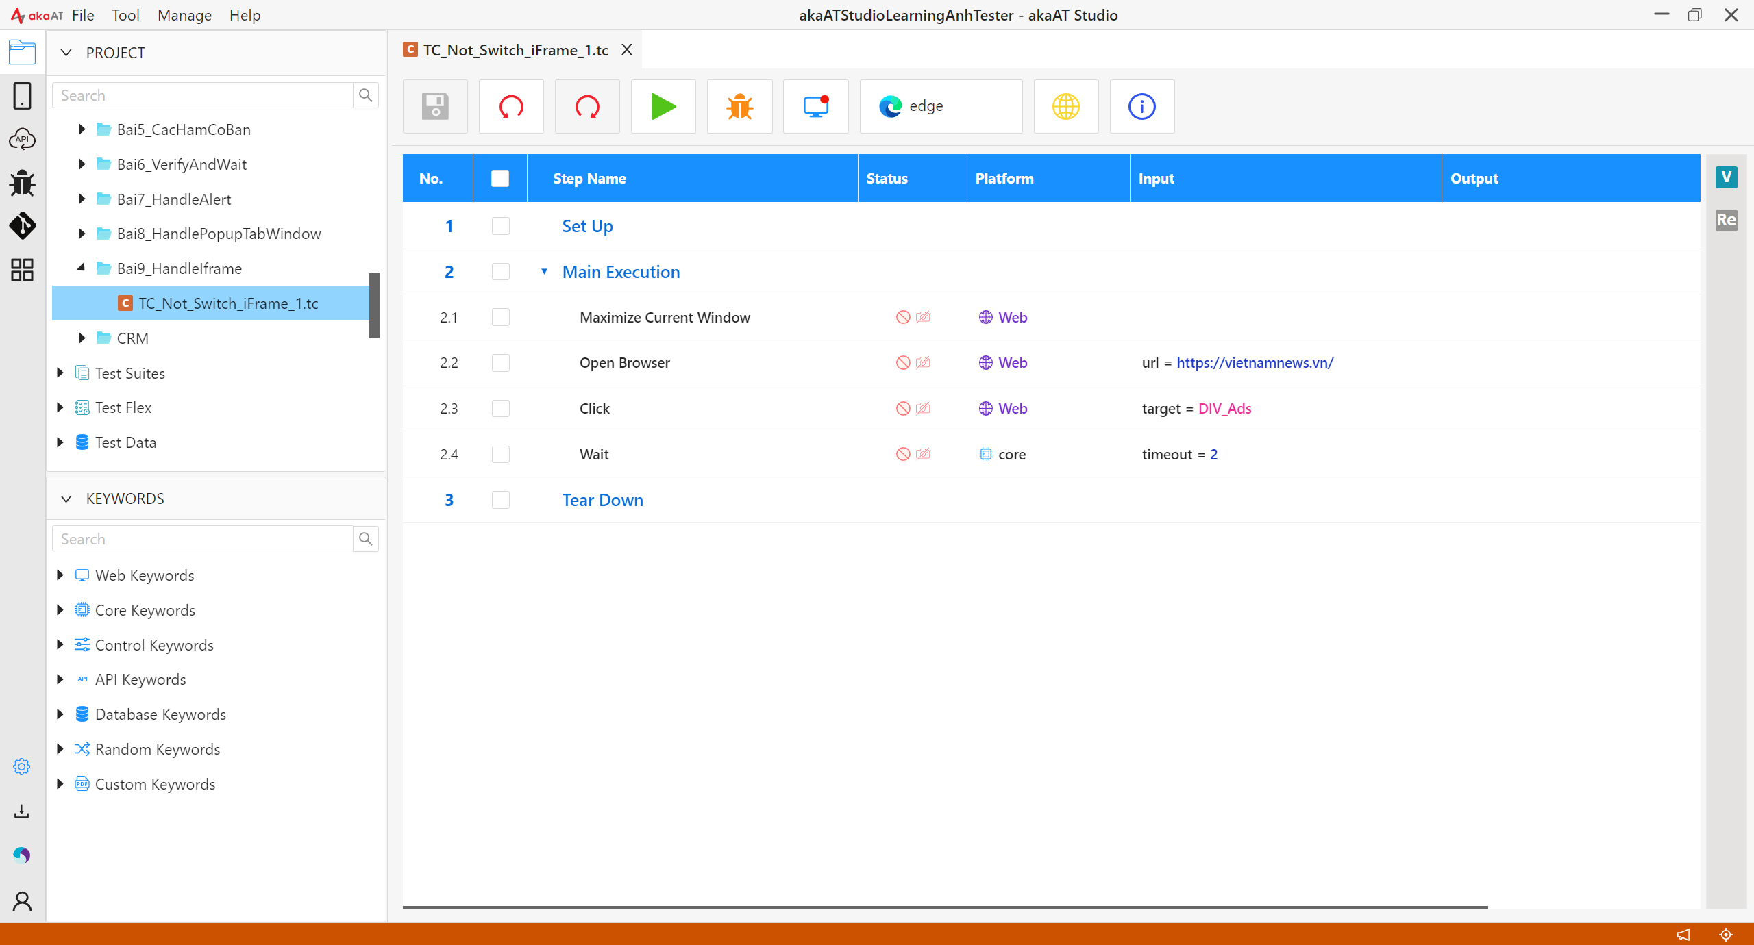Check the Tear Down checkbox
The height and width of the screenshot is (945, 1754).
[501, 500]
